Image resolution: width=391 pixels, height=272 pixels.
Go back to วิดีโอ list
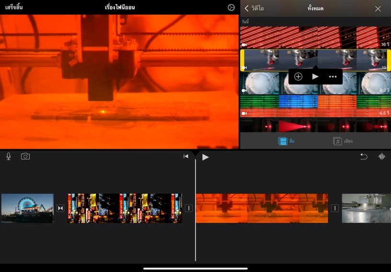click(x=254, y=8)
